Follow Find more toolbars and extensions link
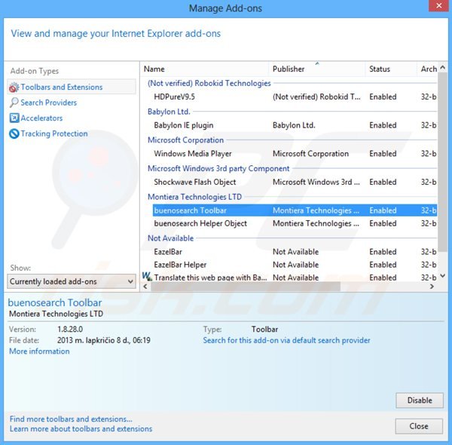 click(71, 419)
